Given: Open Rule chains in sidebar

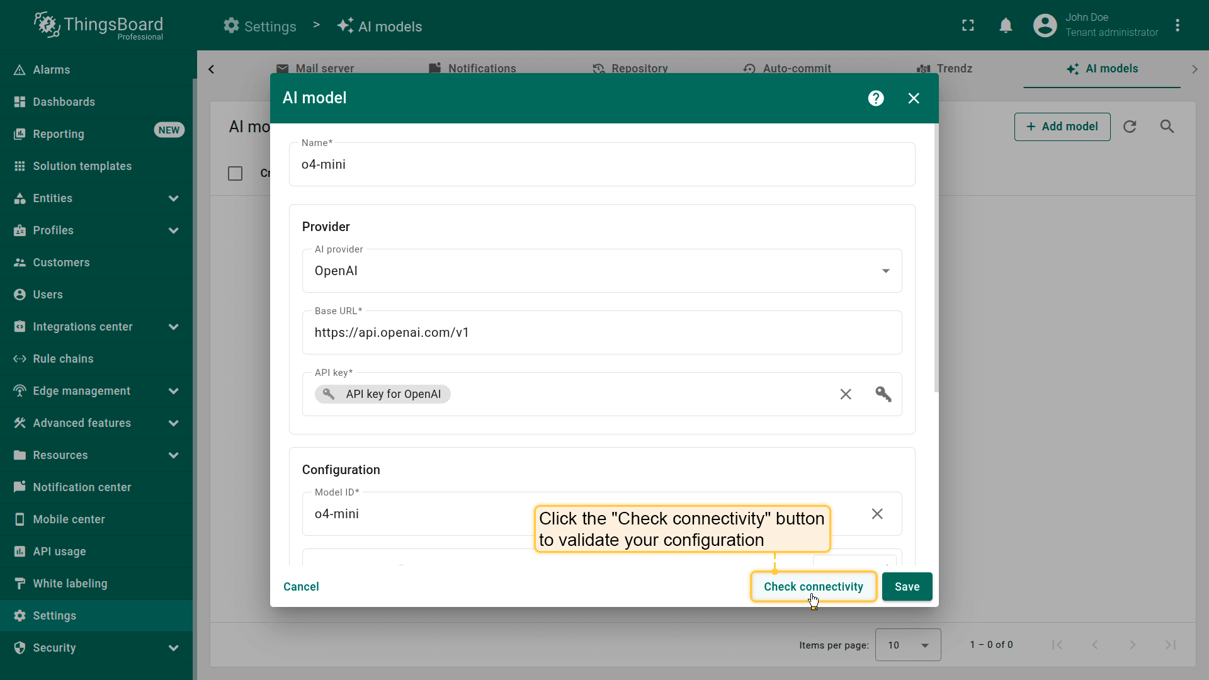Looking at the screenshot, I should coord(63,359).
